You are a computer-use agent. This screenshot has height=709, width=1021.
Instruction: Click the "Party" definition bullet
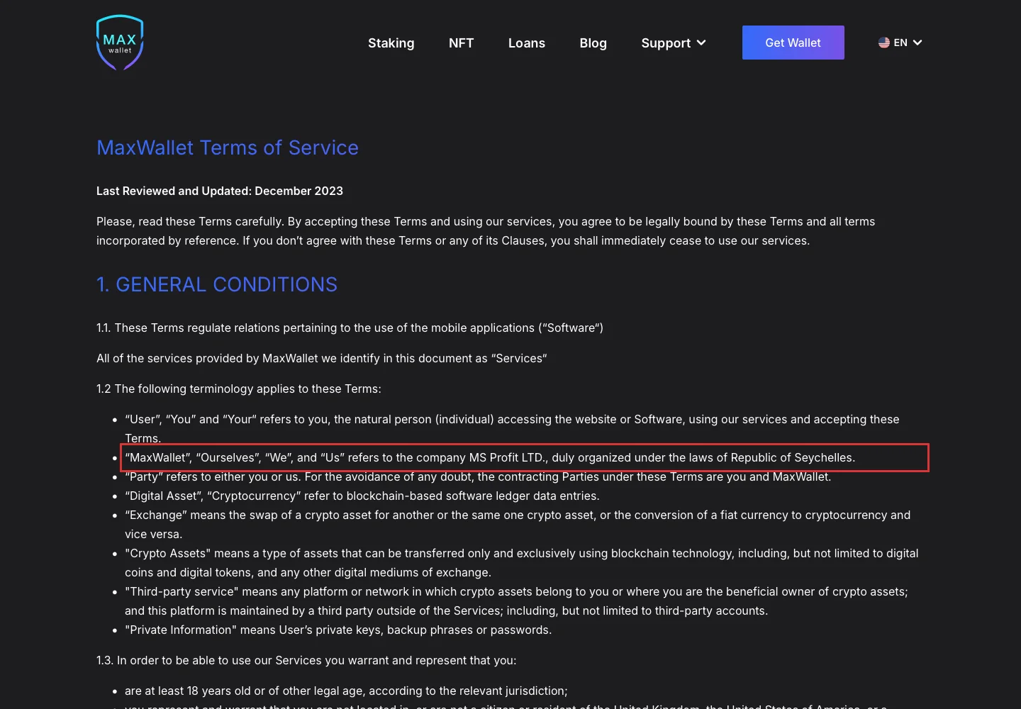coord(478,476)
